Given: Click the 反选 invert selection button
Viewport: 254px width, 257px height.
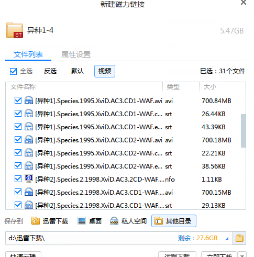Looking at the screenshot, I should 50,71.
